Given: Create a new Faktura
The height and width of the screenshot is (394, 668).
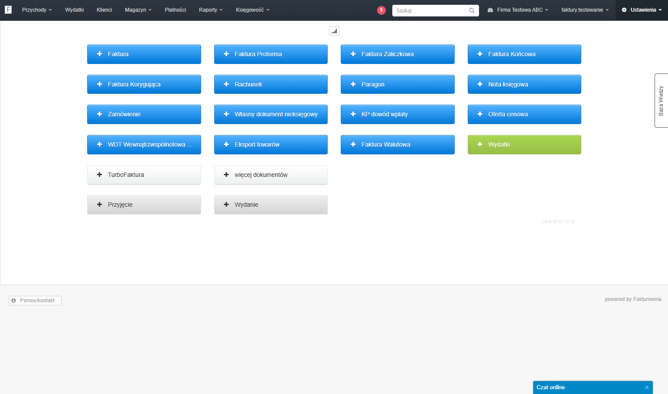Looking at the screenshot, I should click(144, 54).
